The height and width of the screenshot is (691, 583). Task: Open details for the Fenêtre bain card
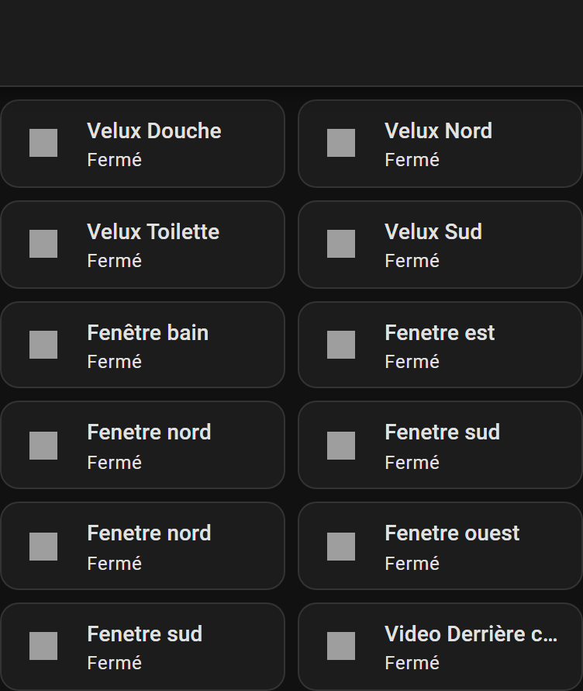pyautogui.click(x=143, y=344)
